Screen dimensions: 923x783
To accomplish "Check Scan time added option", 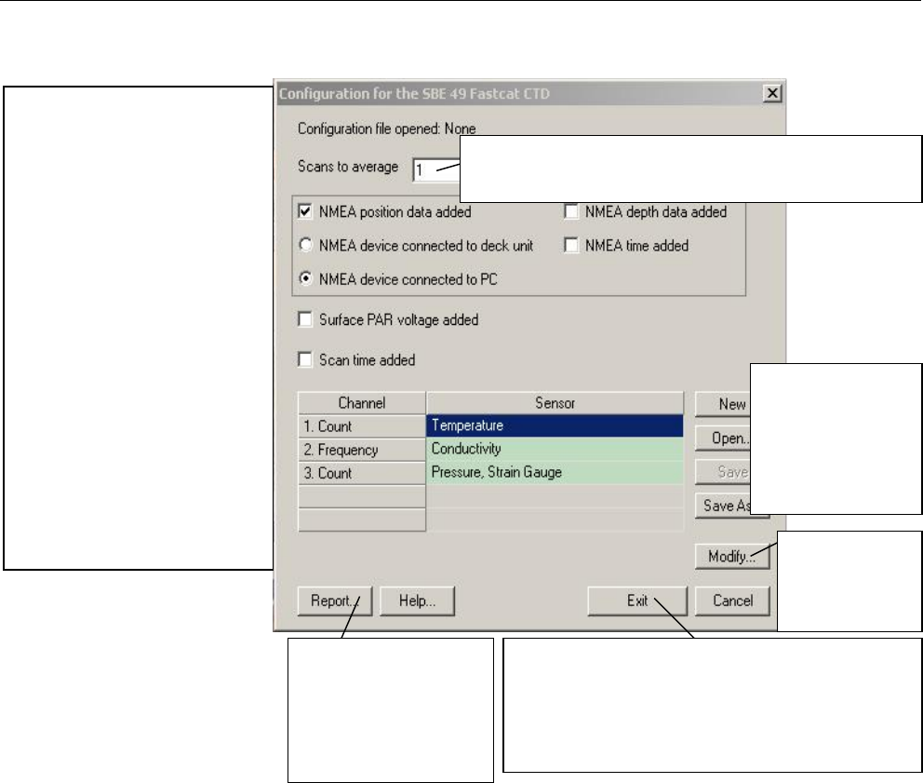I will (305, 359).
